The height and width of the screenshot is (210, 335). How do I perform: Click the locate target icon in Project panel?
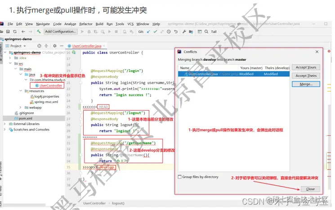click(39, 46)
